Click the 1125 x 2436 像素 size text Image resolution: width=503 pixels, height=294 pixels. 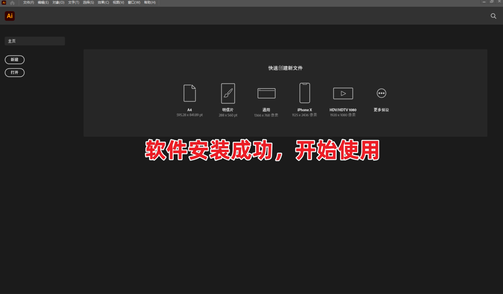[x=305, y=115]
